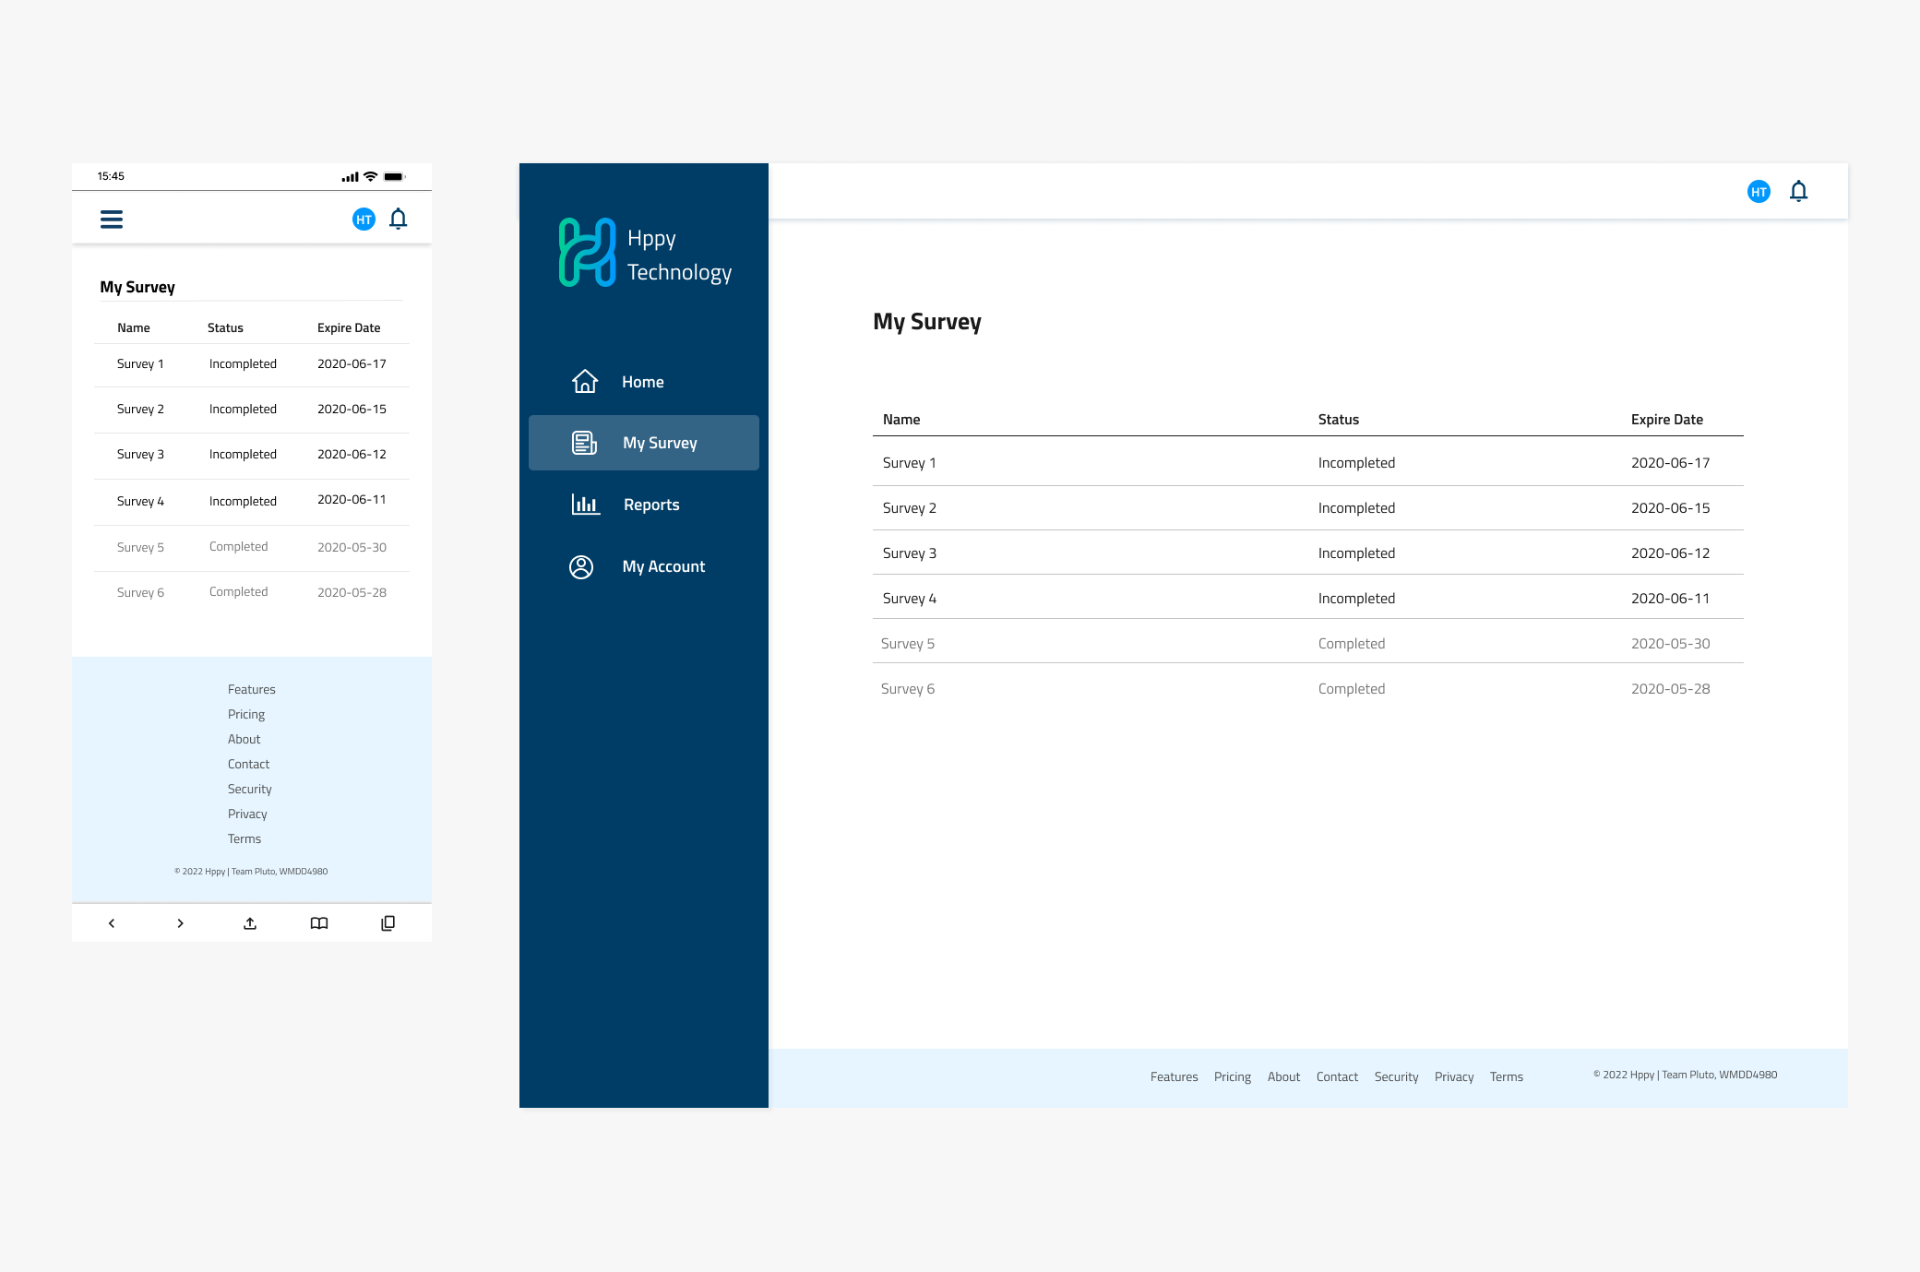Open the HT avatar in the desktop header
The width and height of the screenshot is (1920, 1272).
[1759, 192]
